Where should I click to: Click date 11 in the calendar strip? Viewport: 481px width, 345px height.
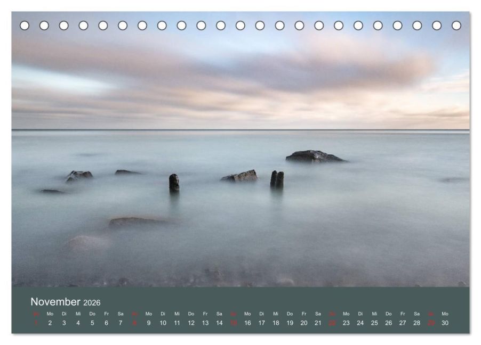[x=177, y=323]
